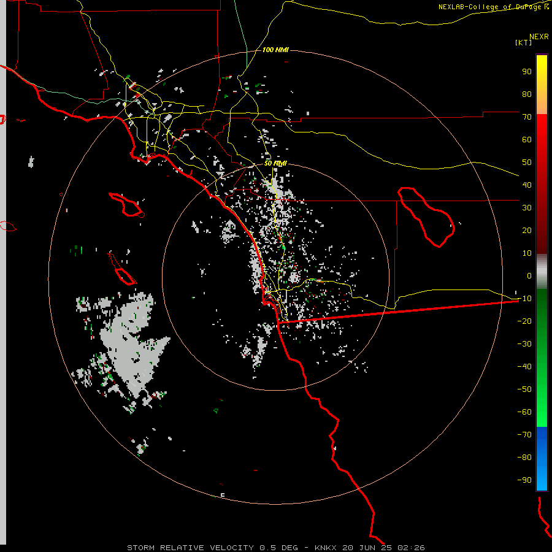Click the -20 scale label

(x=524, y=321)
